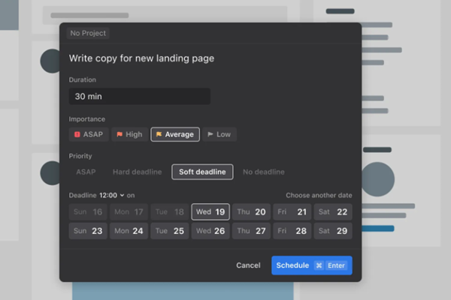
Task: Choose No deadline priority
Action: tap(264, 172)
